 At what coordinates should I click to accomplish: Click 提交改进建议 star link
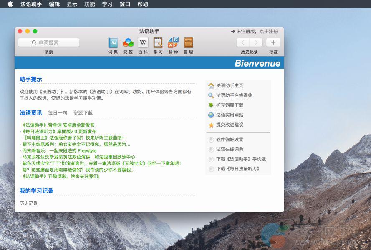point(229,125)
